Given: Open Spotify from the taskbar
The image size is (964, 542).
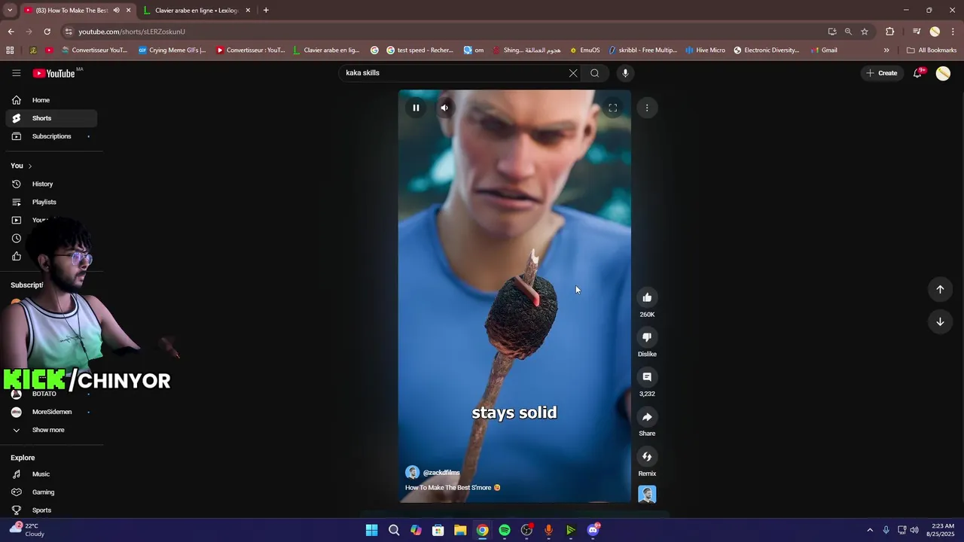Looking at the screenshot, I should (x=505, y=530).
